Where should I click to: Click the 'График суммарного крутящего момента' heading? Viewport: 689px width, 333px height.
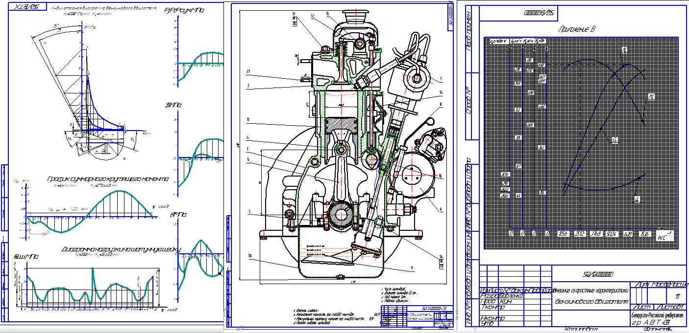click(x=108, y=179)
